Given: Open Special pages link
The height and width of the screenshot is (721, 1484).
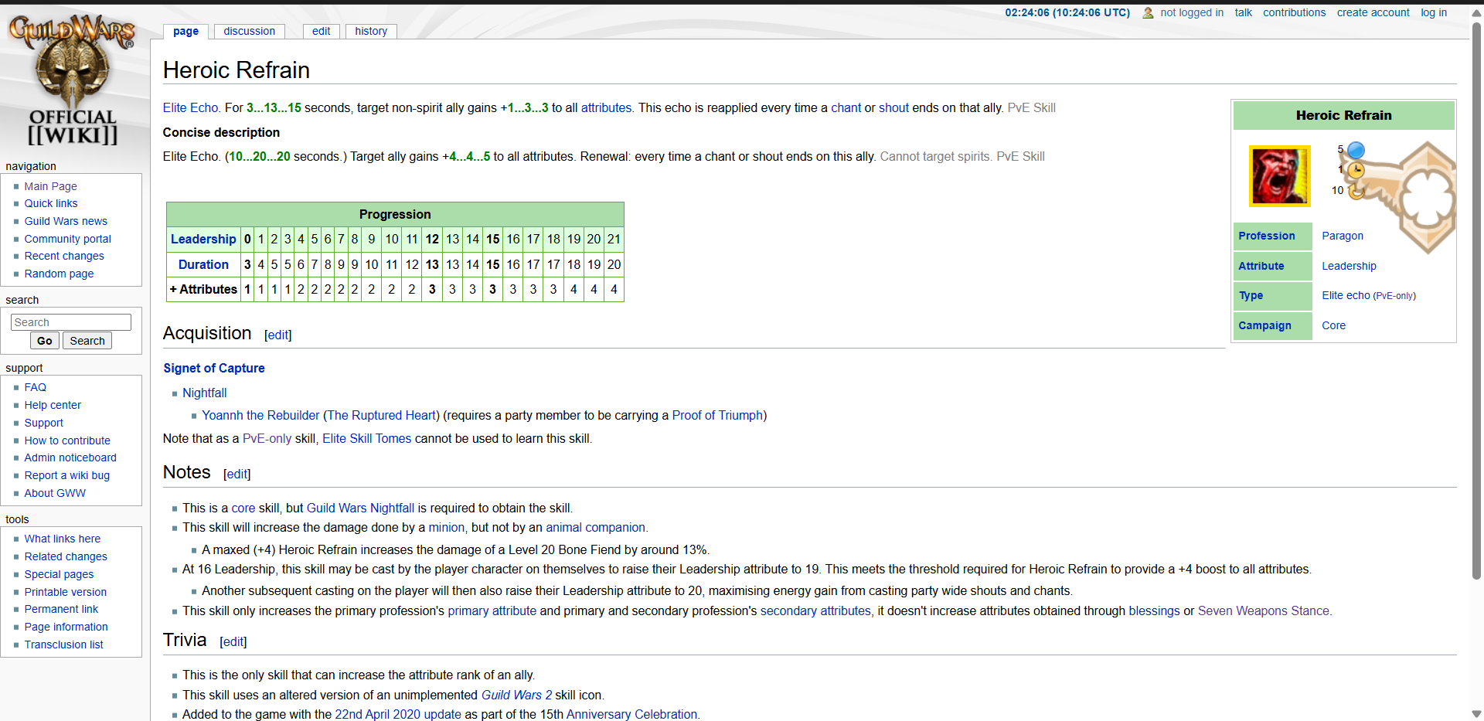Looking at the screenshot, I should [x=59, y=574].
